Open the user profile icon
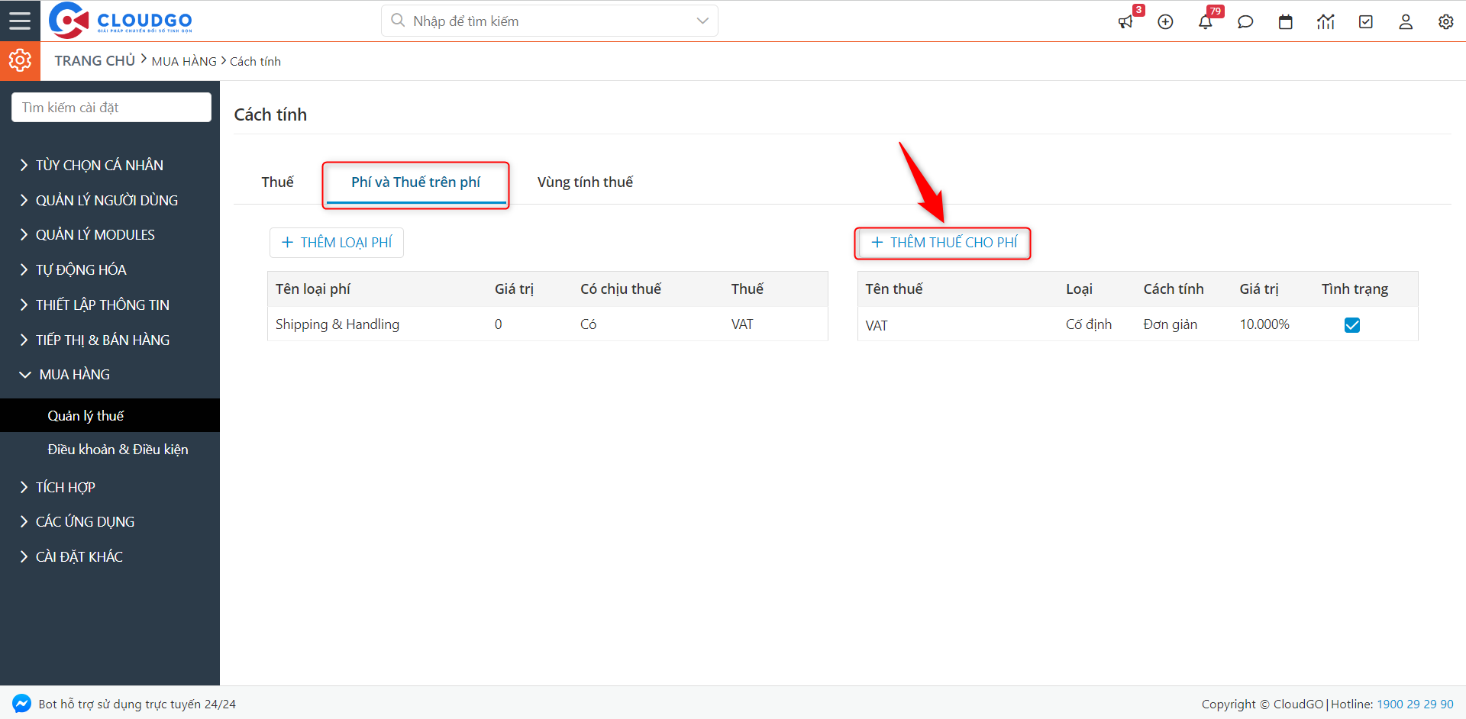Viewport: 1466px width, 719px height. coord(1406,22)
